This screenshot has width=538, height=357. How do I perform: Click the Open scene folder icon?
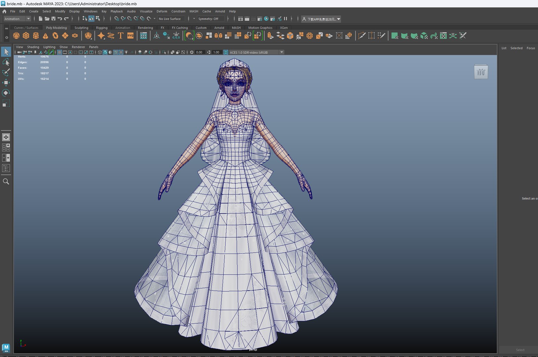47,19
